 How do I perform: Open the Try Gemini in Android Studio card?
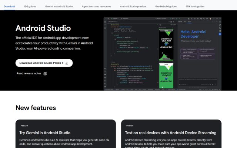66,134
